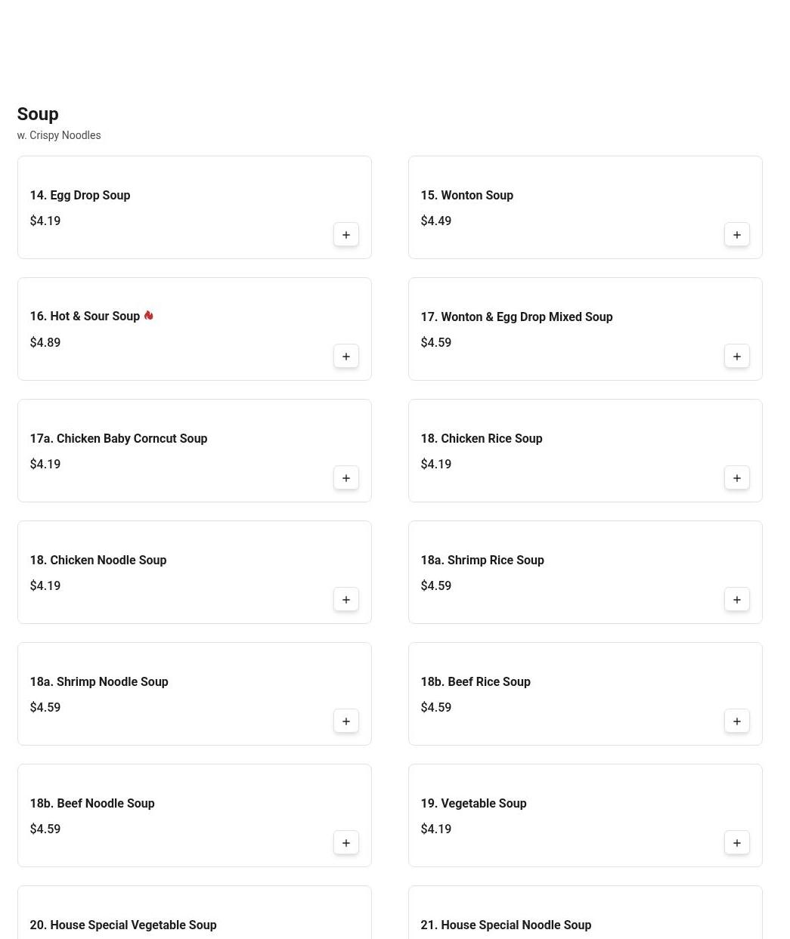790x939 pixels.
Task: Open 21. House Special Noodle Soup
Action: pos(506,925)
